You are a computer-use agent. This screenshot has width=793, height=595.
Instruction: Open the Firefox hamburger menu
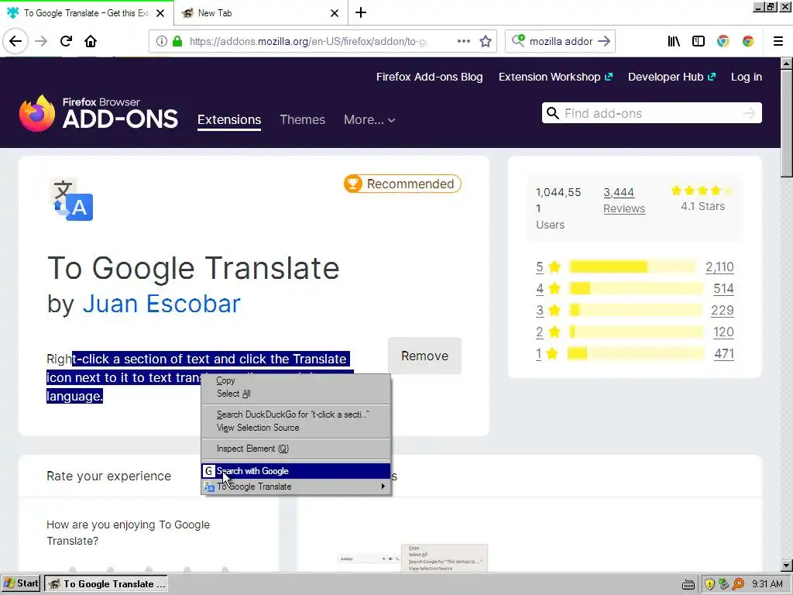(x=778, y=41)
